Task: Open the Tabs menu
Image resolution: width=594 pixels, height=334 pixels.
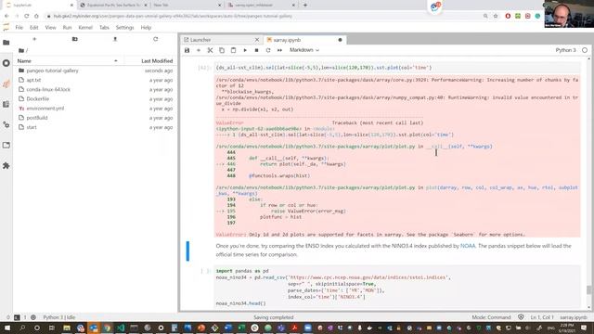Action: pos(104,27)
